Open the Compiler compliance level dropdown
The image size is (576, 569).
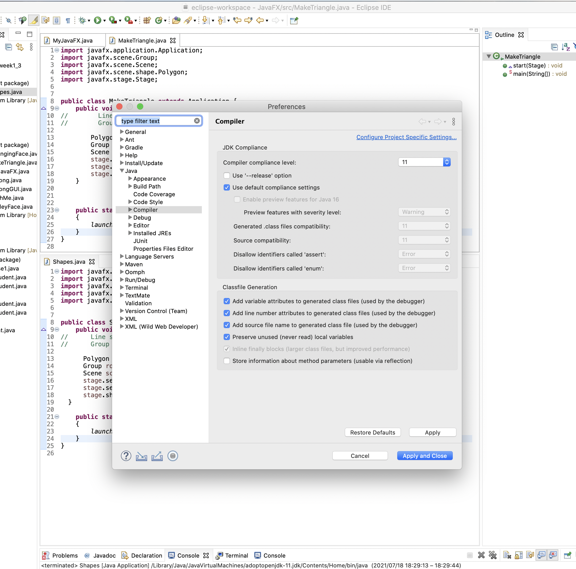click(x=424, y=162)
